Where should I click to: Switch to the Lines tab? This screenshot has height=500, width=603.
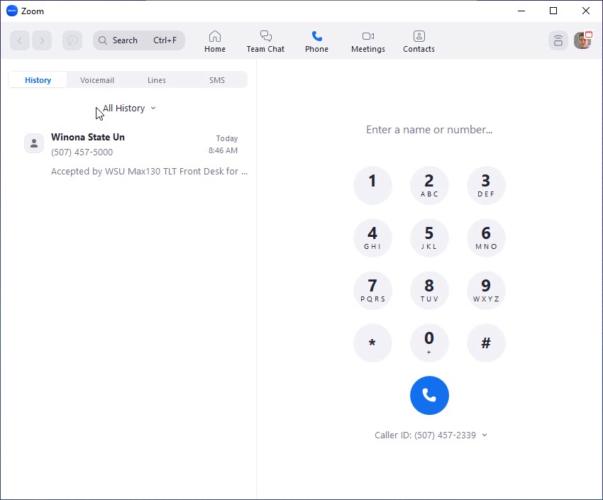point(157,80)
